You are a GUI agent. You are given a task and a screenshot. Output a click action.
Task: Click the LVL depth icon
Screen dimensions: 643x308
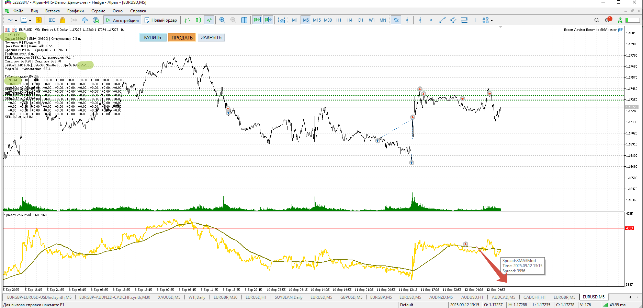pos(620,20)
